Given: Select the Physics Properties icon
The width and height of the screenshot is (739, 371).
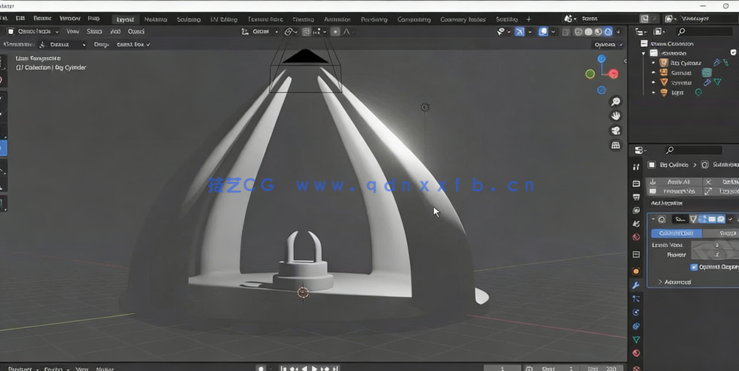Looking at the screenshot, I should tap(636, 313).
